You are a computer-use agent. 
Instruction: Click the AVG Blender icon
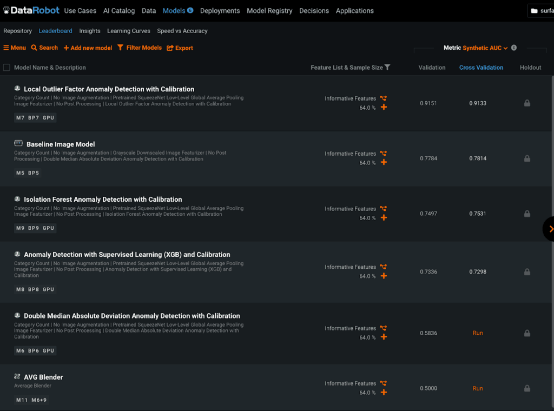tap(17, 376)
